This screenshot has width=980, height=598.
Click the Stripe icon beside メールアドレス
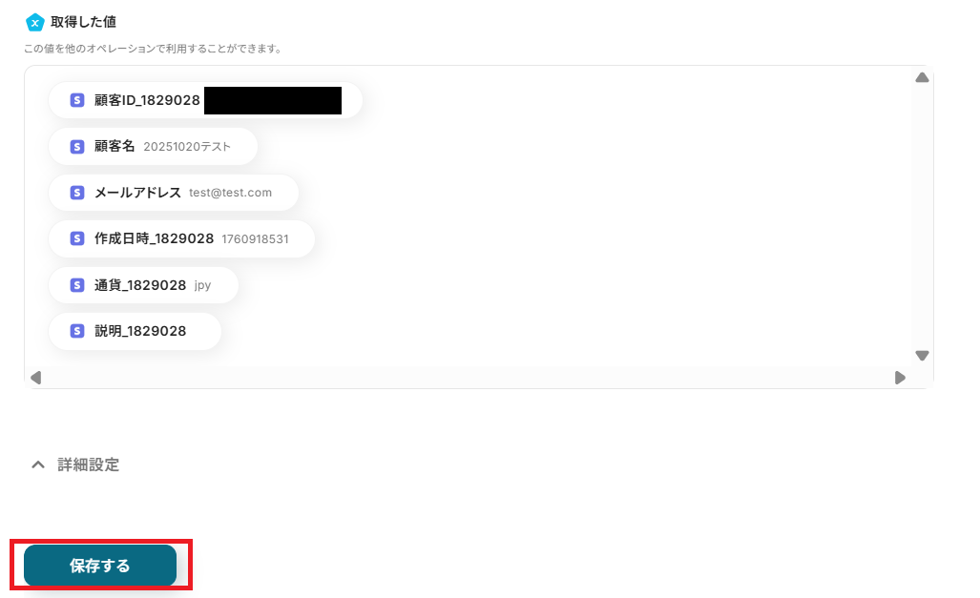[77, 193]
